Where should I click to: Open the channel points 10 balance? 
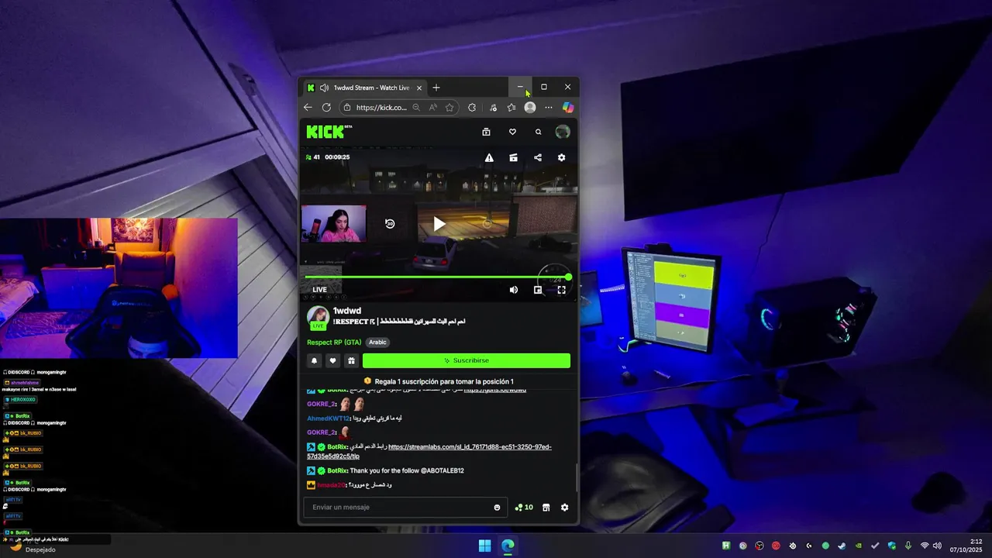(x=524, y=508)
